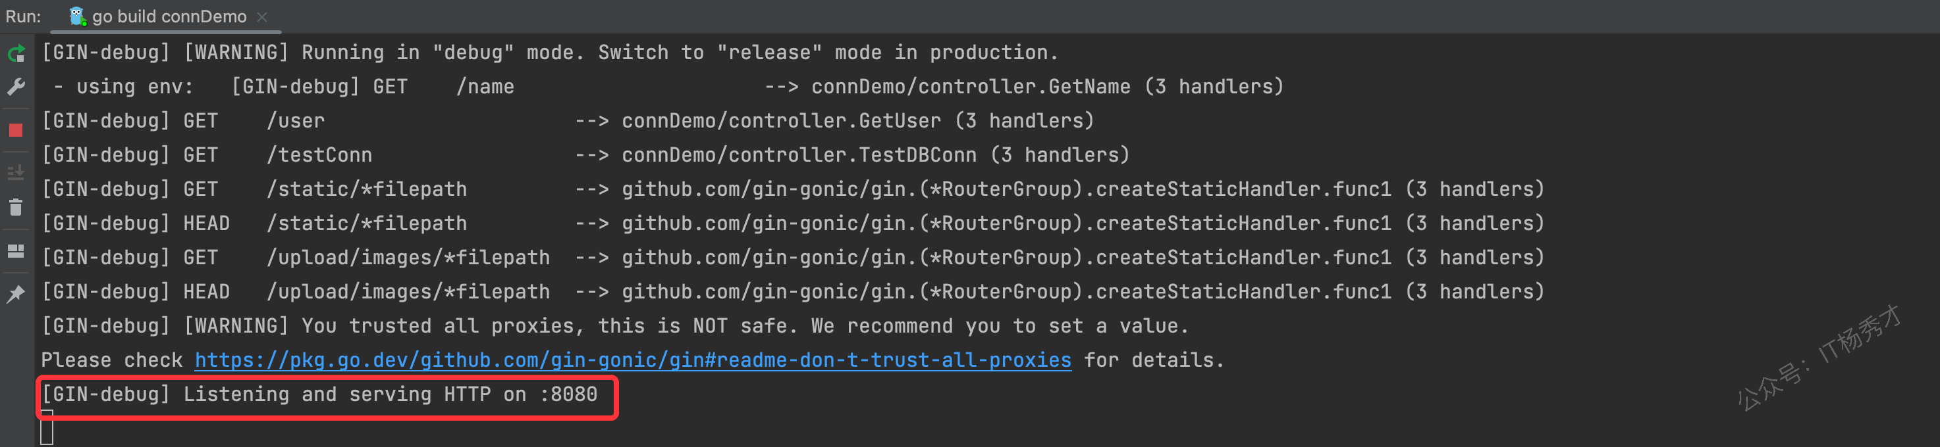
Task: Click the console cursor below the last line
Action: (x=47, y=428)
